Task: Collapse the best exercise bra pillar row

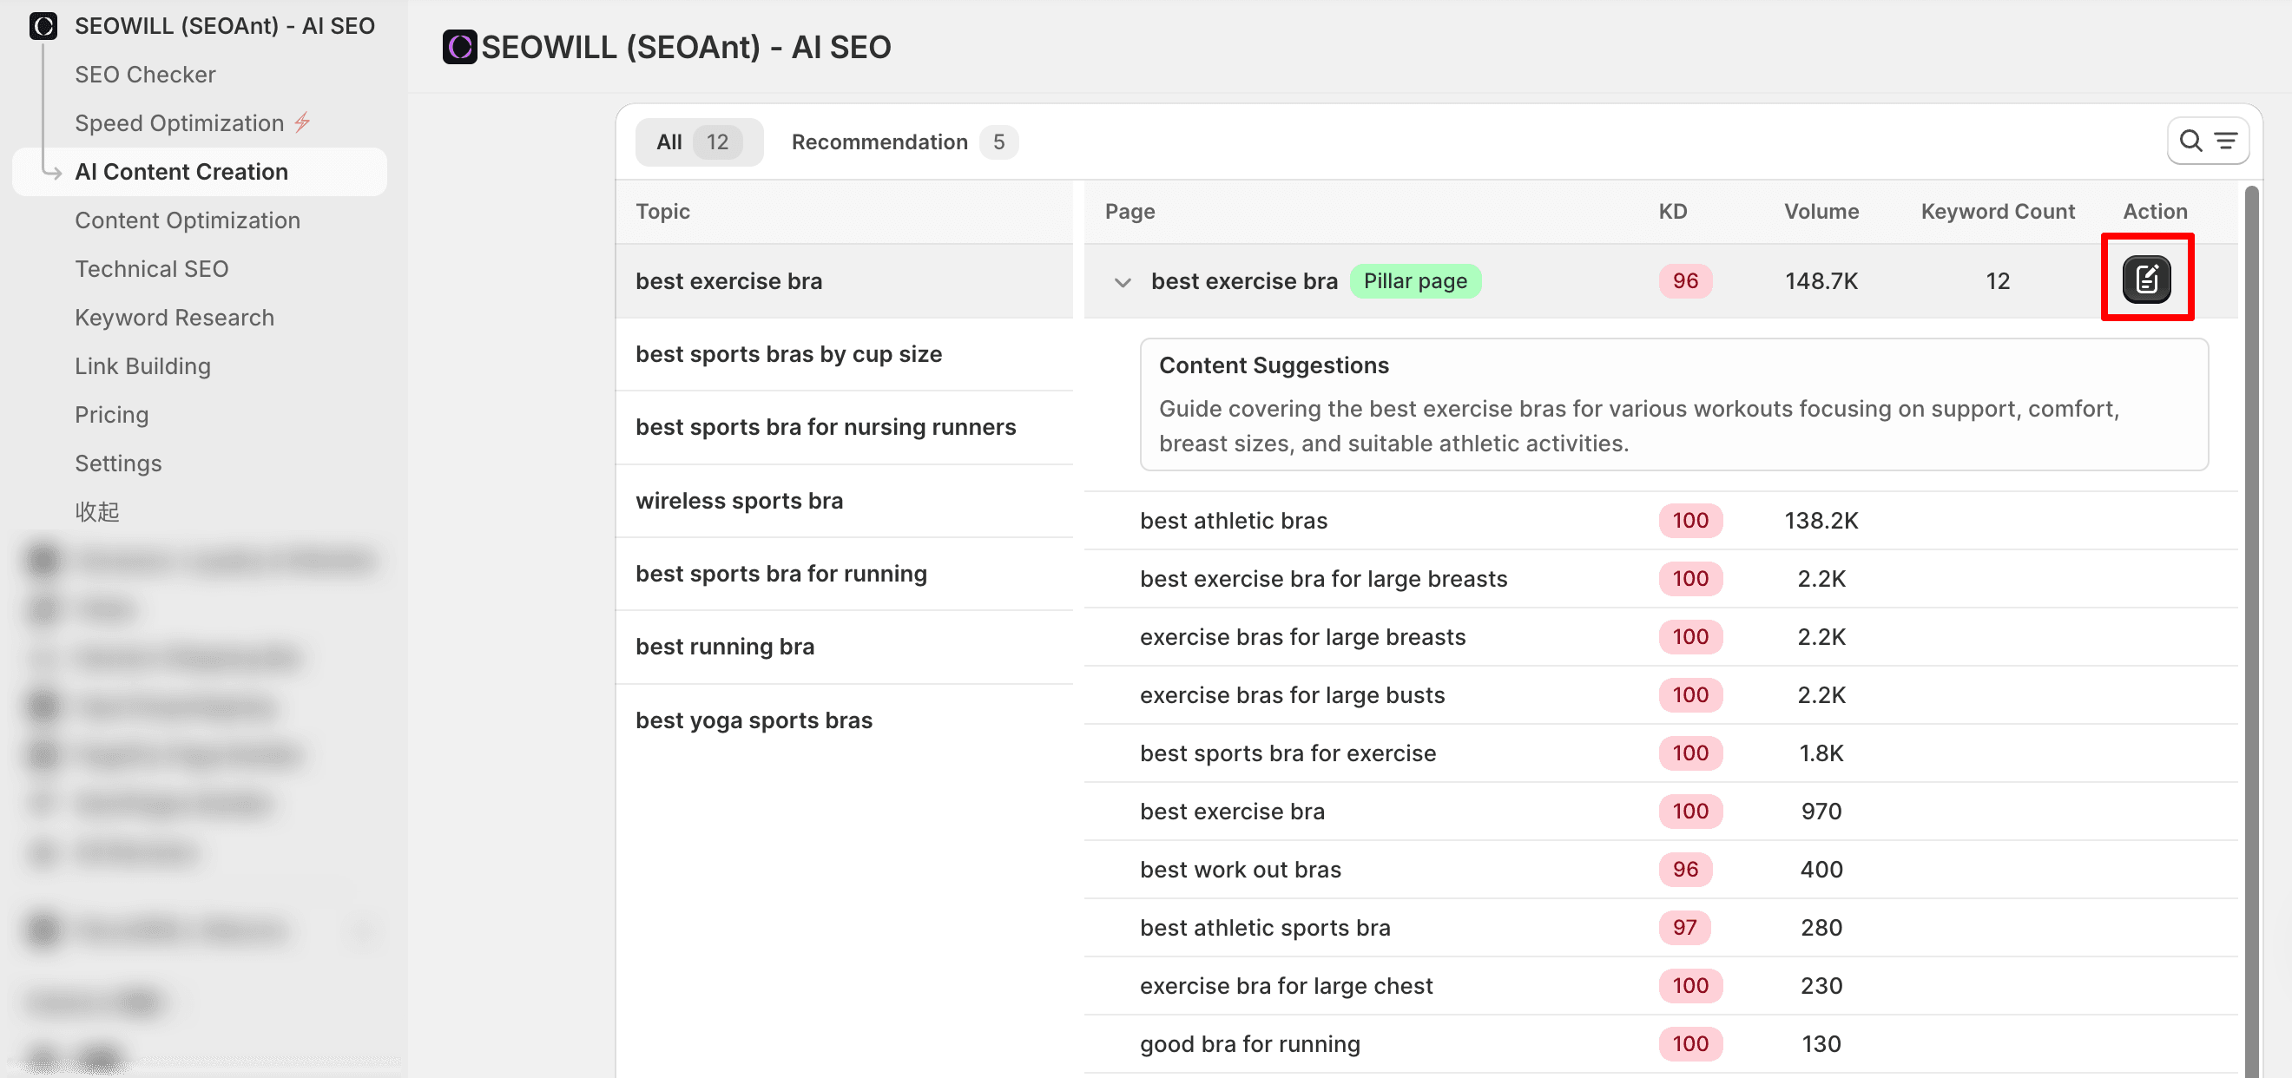Action: (1122, 282)
